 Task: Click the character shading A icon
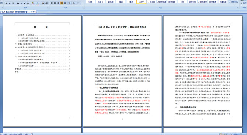click(43, 3)
